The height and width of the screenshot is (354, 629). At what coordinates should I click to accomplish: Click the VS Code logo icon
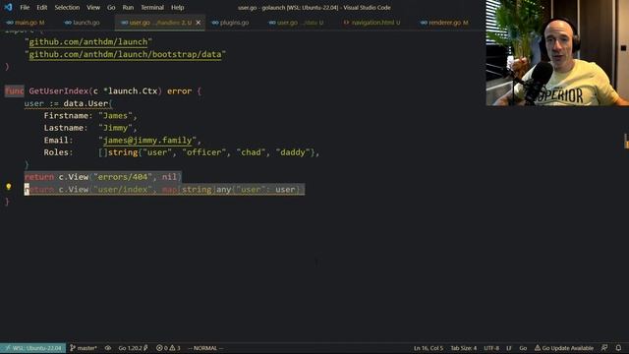[8, 7]
